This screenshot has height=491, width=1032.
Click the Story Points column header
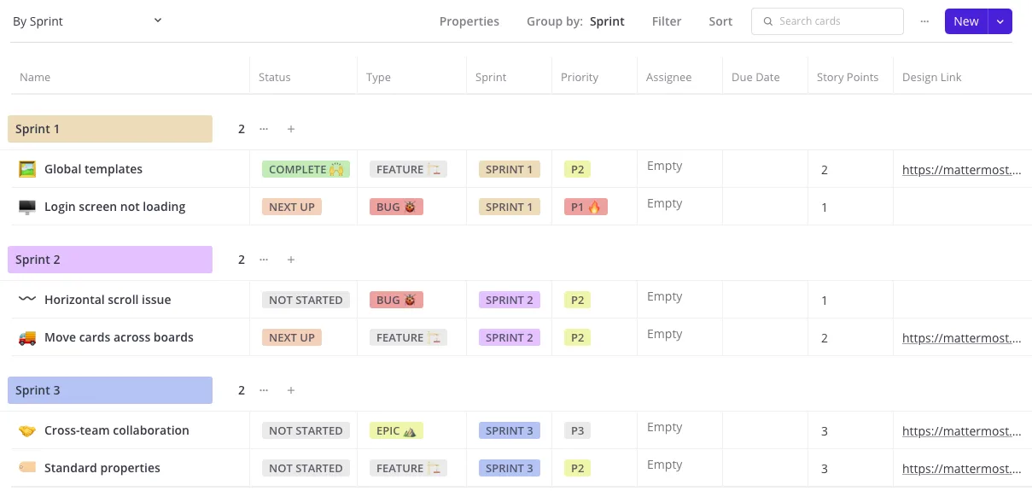pos(848,77)
